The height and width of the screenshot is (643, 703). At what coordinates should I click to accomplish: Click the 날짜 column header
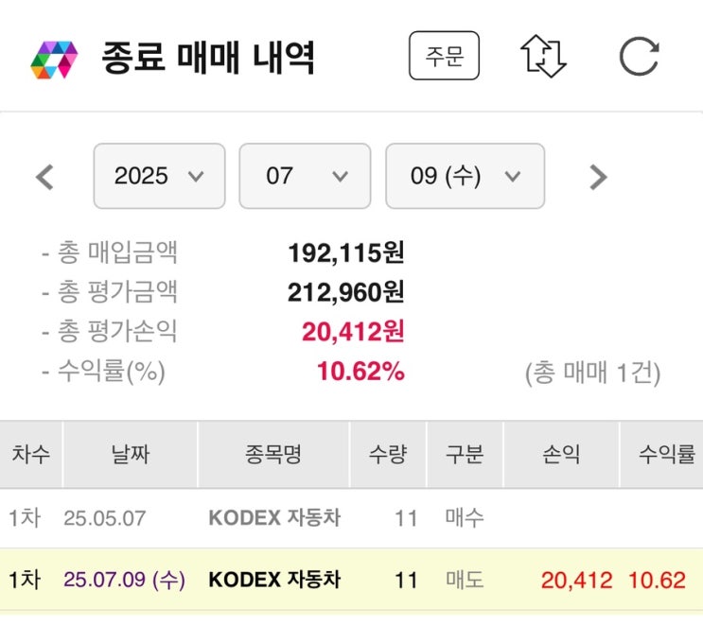[130, 455]
